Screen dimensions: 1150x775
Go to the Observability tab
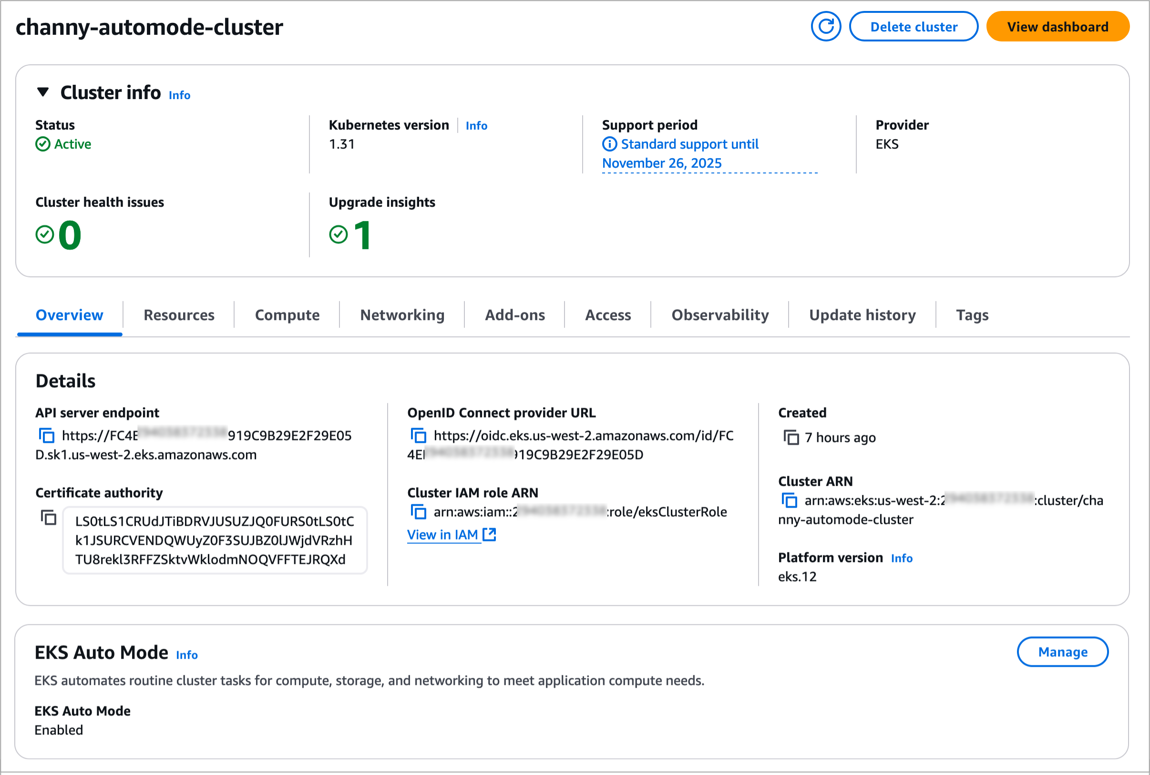pyautogui.click(x=720, y=315)
